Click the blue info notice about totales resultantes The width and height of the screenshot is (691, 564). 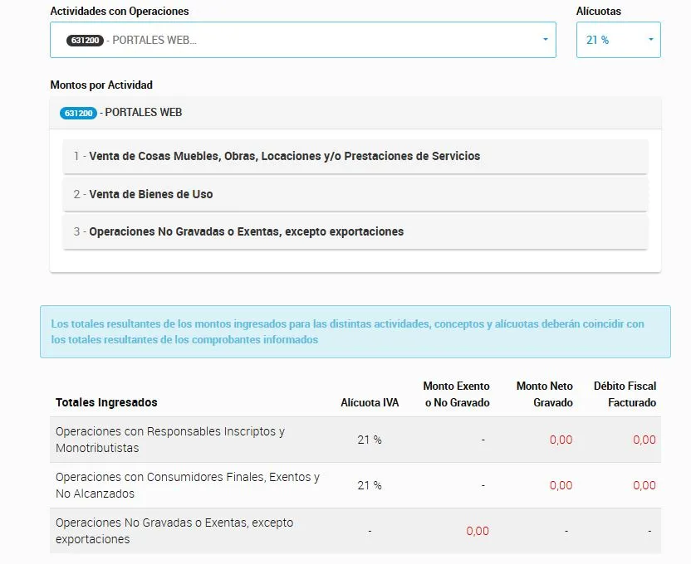(x=355, y=332)
